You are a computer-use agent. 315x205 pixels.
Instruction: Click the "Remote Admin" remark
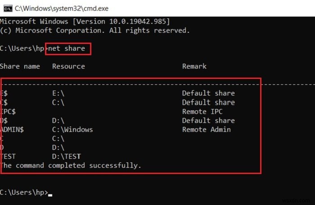(x=206, y=129)
